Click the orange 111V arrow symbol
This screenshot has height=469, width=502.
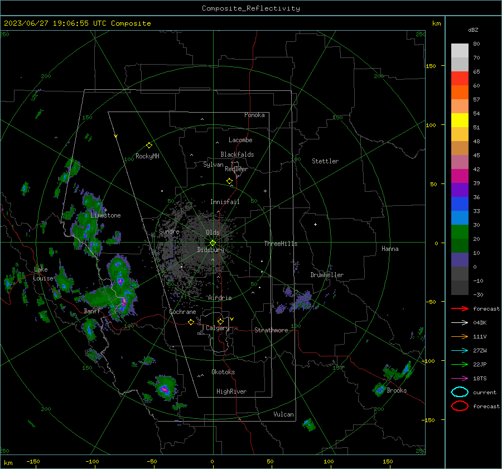(460, 336)
